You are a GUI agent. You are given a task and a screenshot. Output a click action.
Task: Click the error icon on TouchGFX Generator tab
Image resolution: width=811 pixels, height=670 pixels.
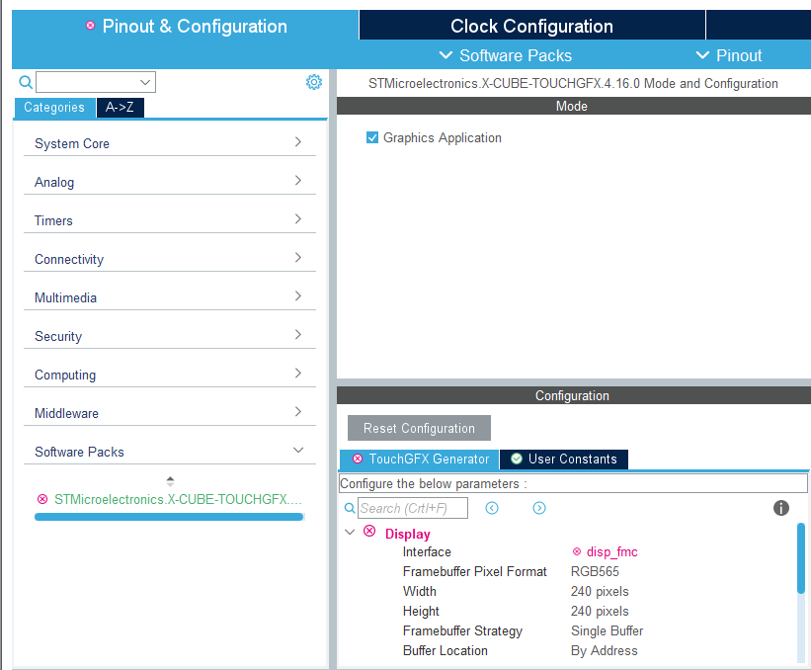(x=358, y=459)
